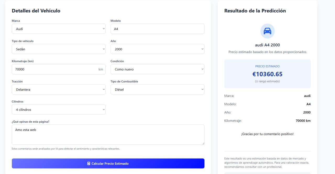Click the Calcular Precio Estimado button
Image resolution: width=335 pixels, height=174 pixels.
pos(108,164)
